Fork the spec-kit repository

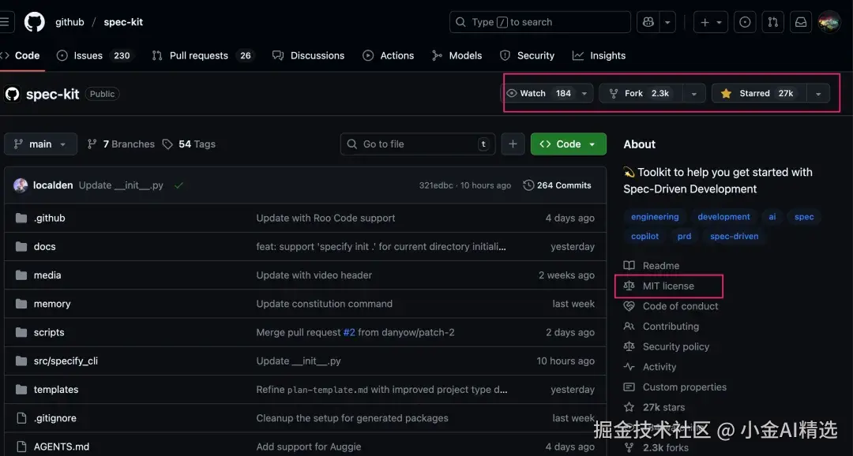(641, 93)
